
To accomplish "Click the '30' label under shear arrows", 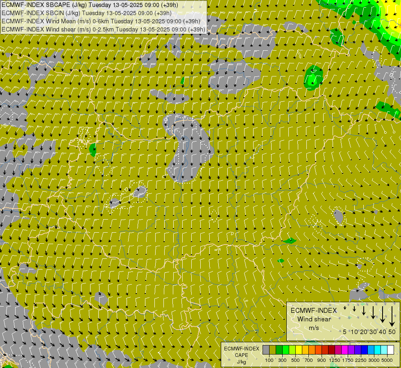I will click(x=373, y=332).
